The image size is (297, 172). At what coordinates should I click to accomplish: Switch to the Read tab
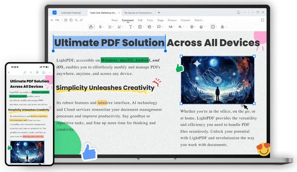[115, 20]
